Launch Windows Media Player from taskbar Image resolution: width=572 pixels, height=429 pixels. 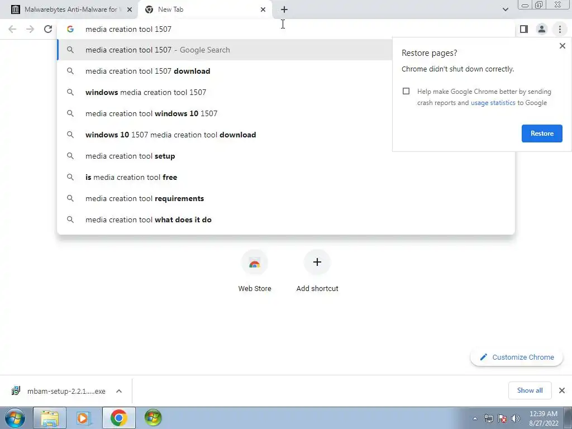(84, 418)
